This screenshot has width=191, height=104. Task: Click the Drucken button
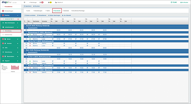point(37,6)
